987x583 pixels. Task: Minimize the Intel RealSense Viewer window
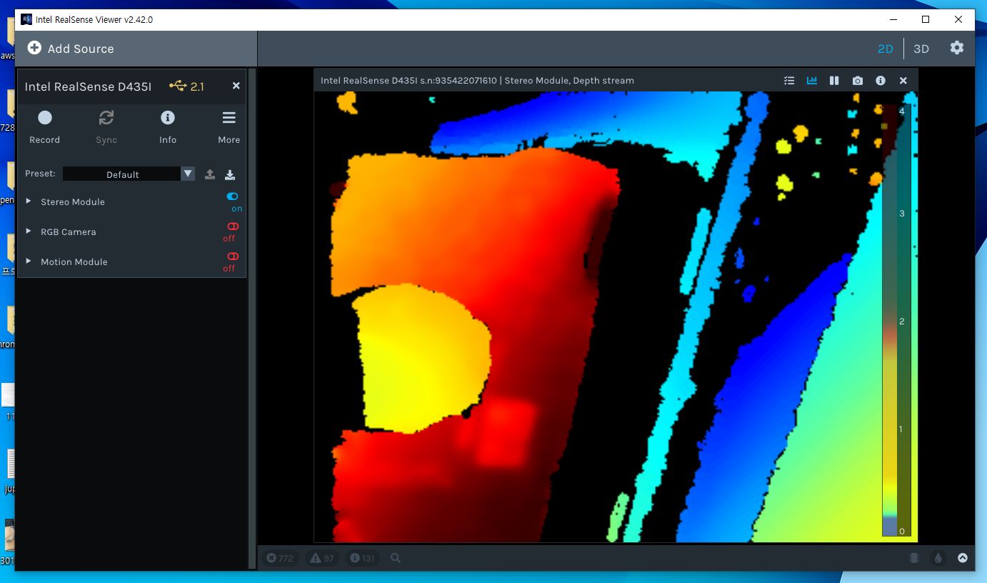point(893,19)
